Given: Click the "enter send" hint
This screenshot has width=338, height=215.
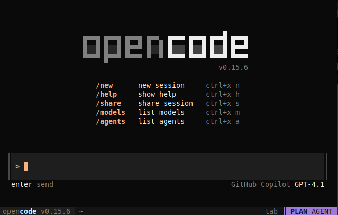Looking at the screenshot, I should (x=32, y=185).
